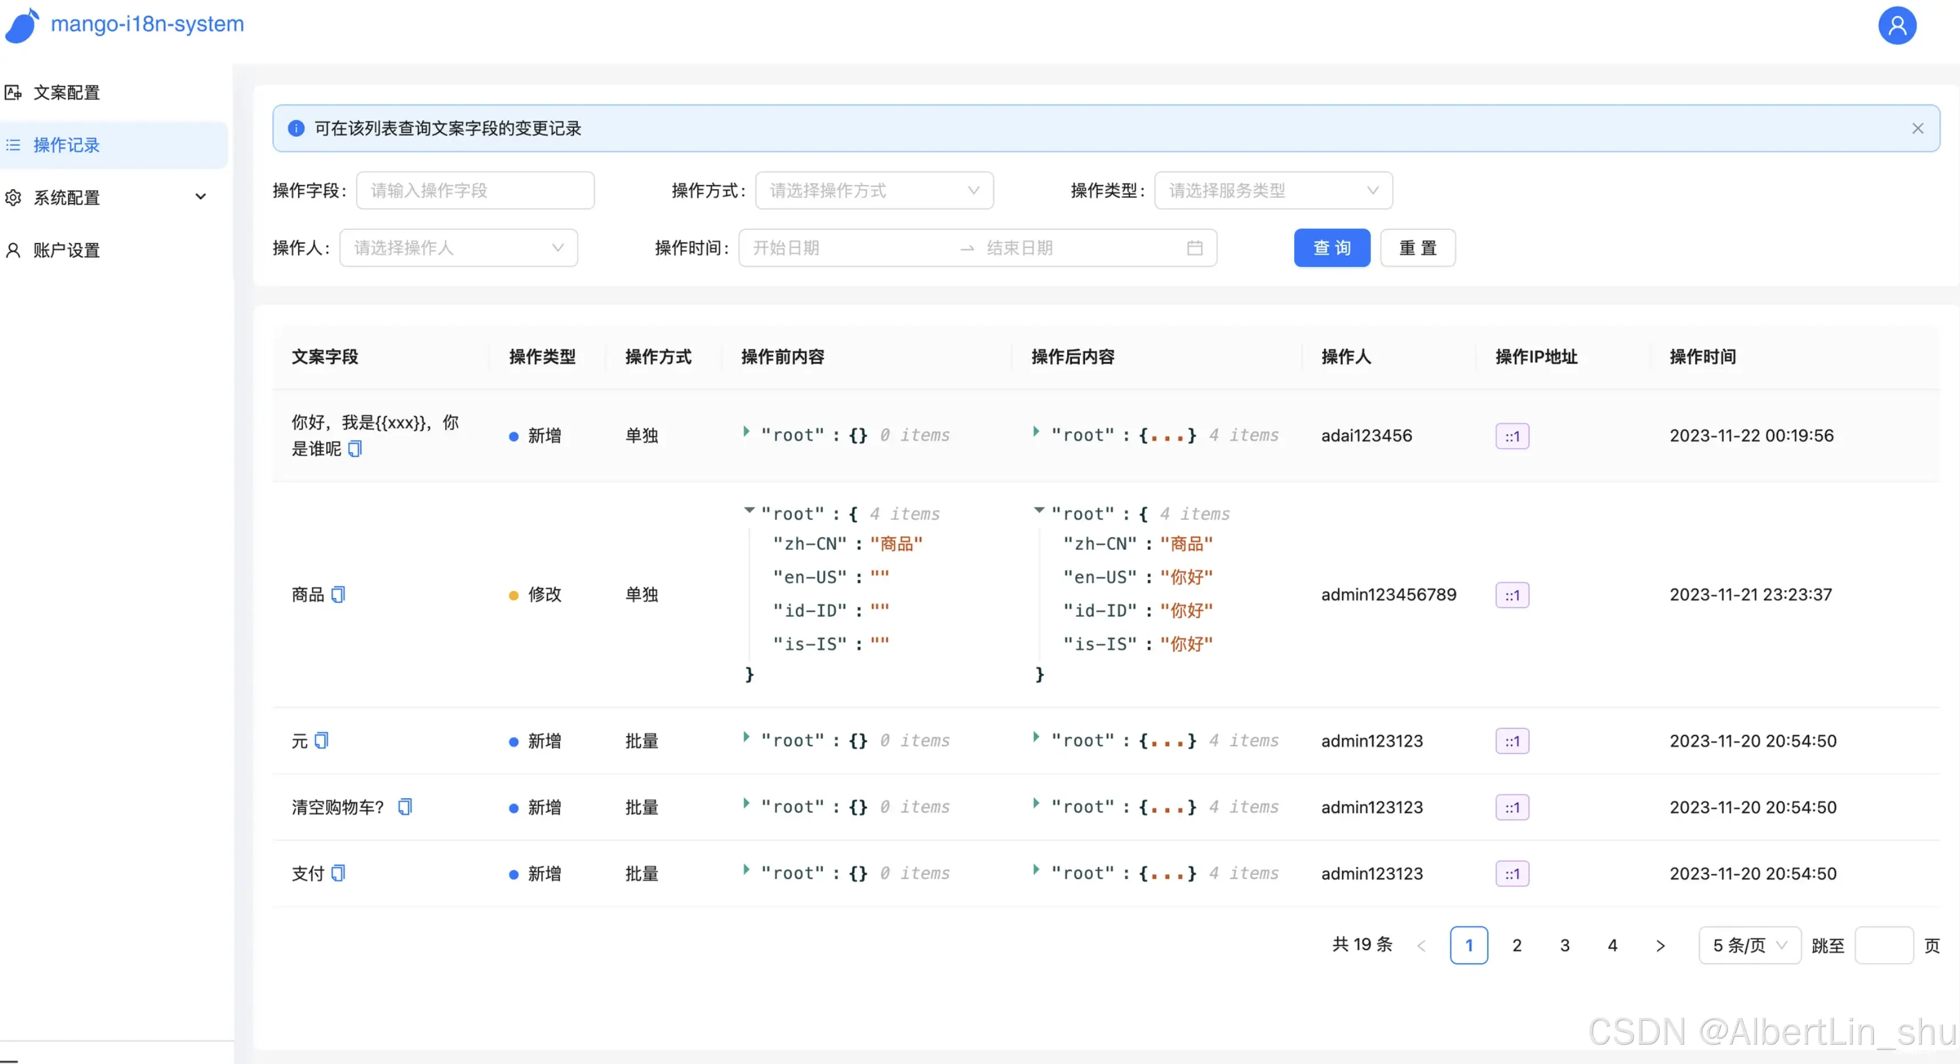
Task: Click the 结束日期 end date field
Action: pos(1080,247)
